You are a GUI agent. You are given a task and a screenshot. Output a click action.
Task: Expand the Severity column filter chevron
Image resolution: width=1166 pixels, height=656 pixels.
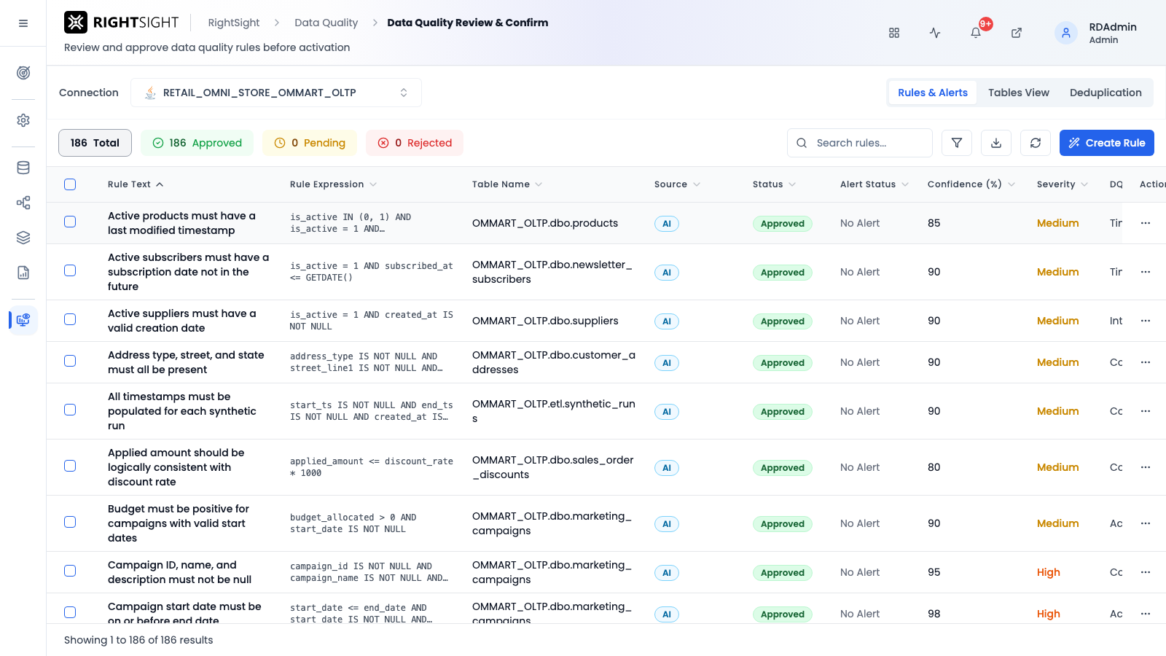tap(1084, 184)
